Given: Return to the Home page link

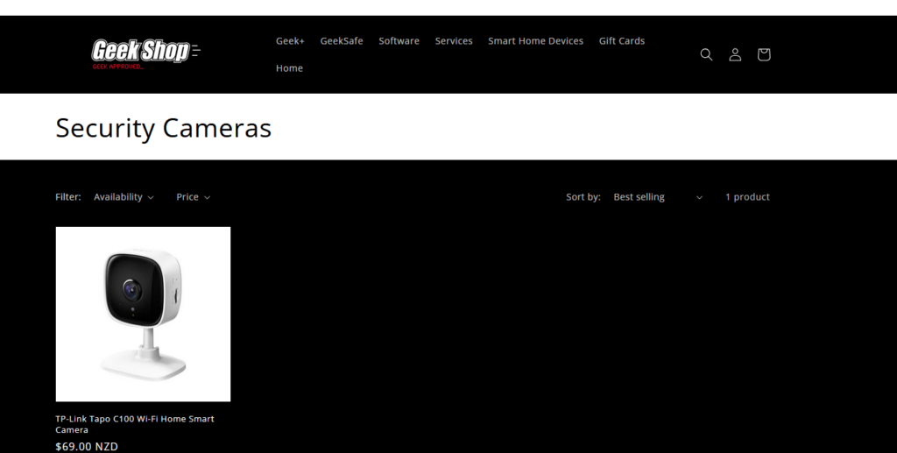Looking at the screenshot, I should 289,68.
